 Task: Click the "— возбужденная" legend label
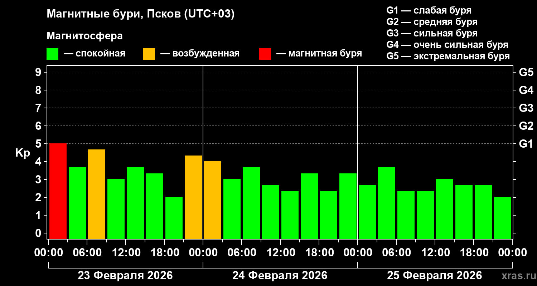(200, 54)
